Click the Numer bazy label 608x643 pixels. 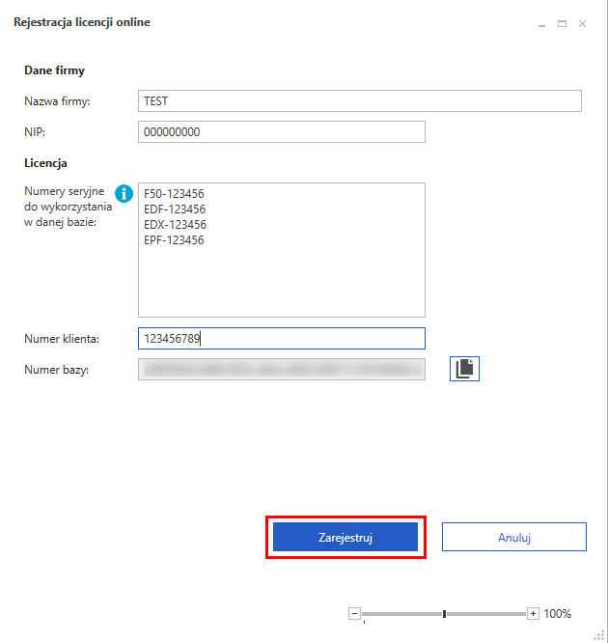57,370
